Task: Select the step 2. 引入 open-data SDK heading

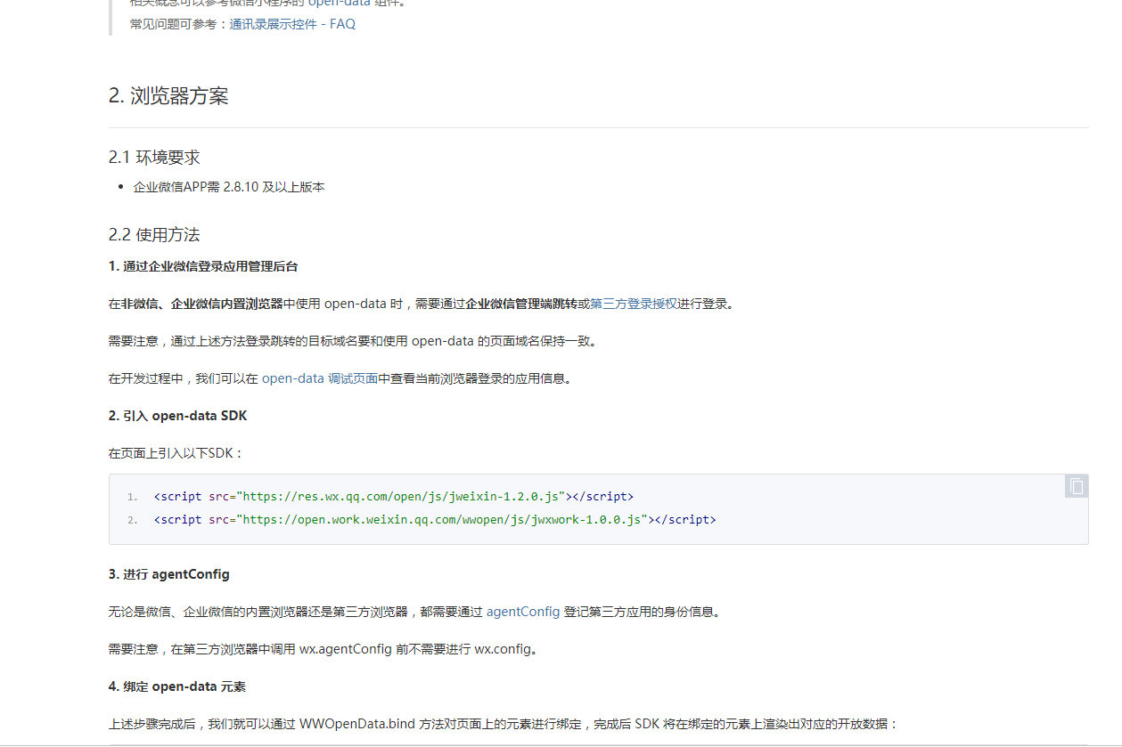Action: [178, 416]
